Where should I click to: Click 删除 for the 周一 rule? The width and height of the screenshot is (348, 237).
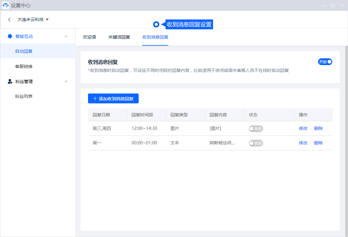point(318,143)
